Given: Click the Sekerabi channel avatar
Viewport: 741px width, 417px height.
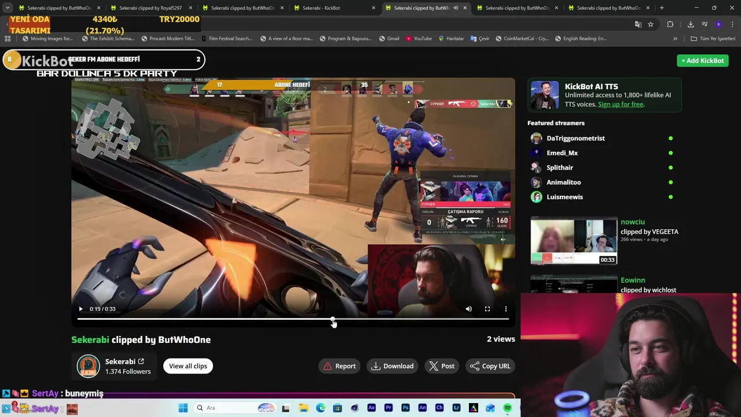Looking at the screenshot, I should (89, 366).
